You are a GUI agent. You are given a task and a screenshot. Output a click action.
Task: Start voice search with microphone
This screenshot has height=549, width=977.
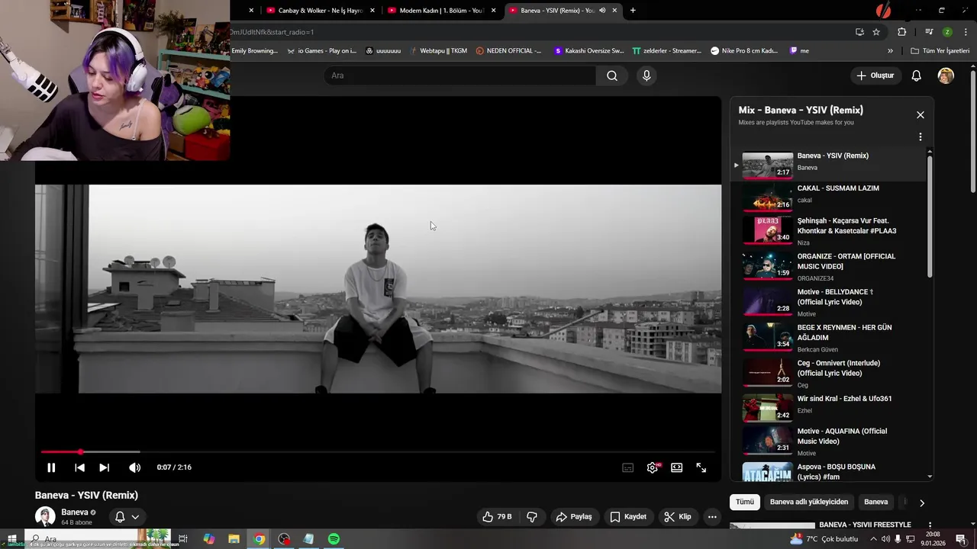coord(646,75)
